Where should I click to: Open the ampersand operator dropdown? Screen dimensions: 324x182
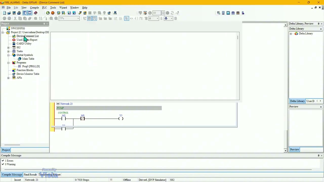pos(157,18)
